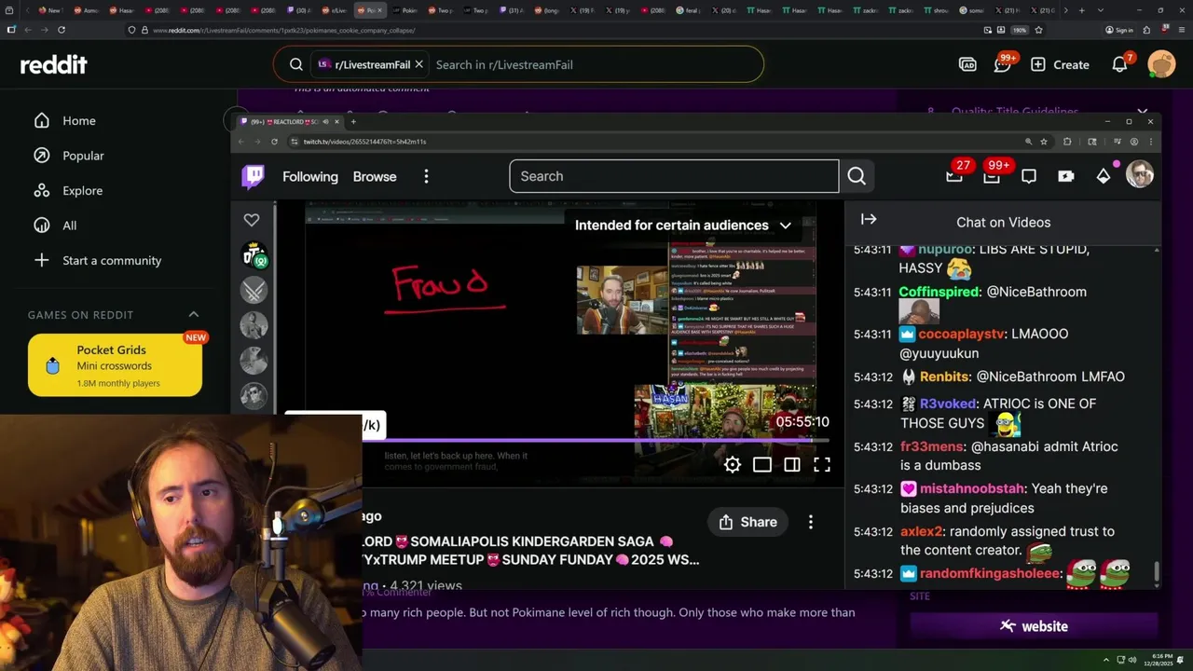Click the randomfkingasholeee username in chat
This screenshot has height=671, width=1193.
pyautogui.click(x=990, y=573)
